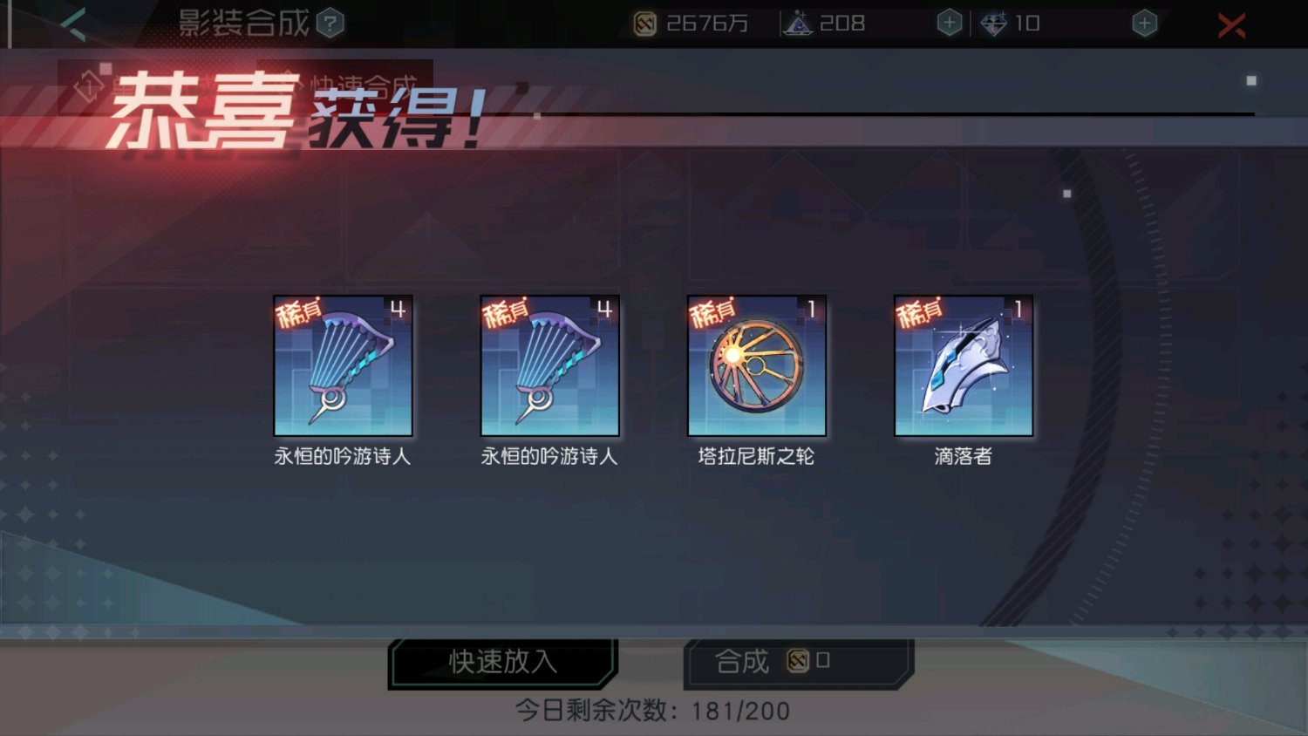Select the first 永恒的吟游诗人 harp item
The width and height of the screenshot is (1308, 736).
(x=343, y=365)
